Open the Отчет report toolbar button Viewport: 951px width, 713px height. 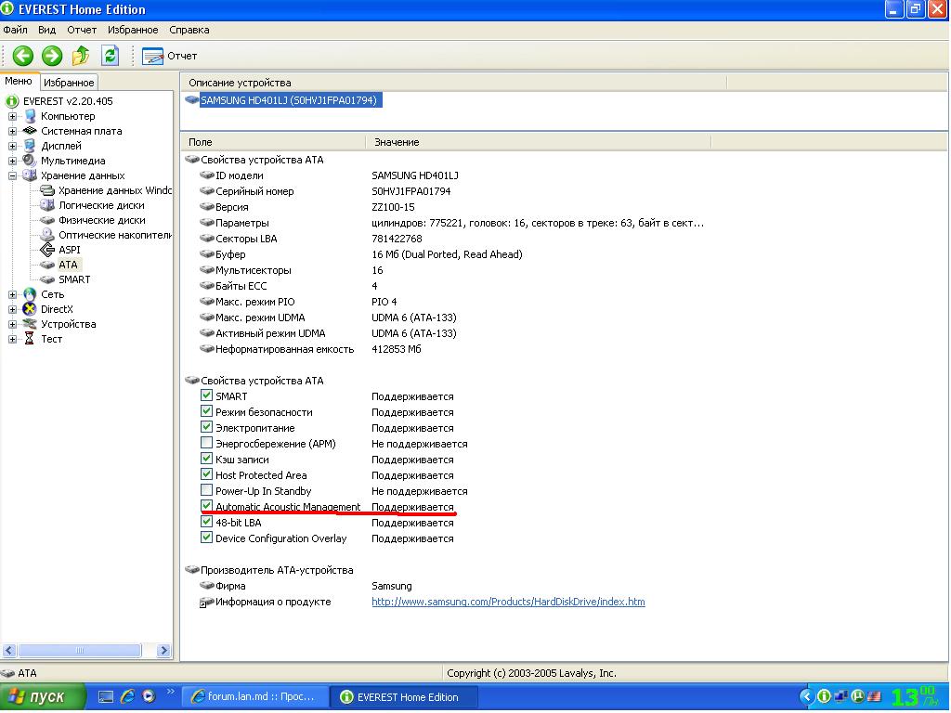[169, 56]
